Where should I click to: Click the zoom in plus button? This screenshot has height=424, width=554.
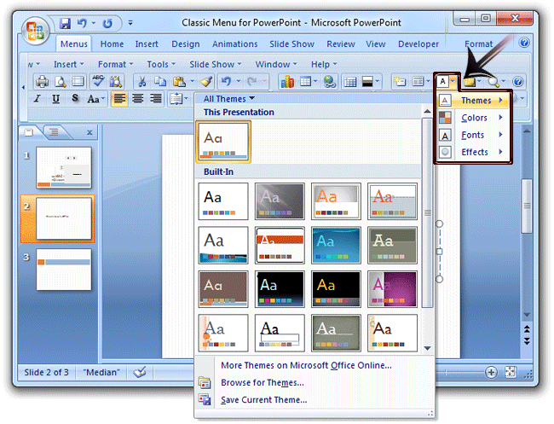[491, 372]
